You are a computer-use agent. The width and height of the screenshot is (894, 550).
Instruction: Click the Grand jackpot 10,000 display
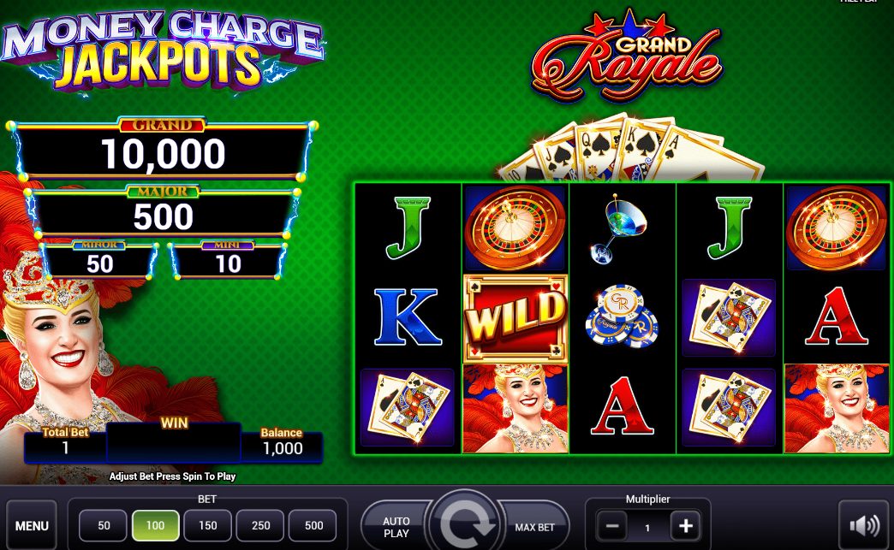point(164,152)
